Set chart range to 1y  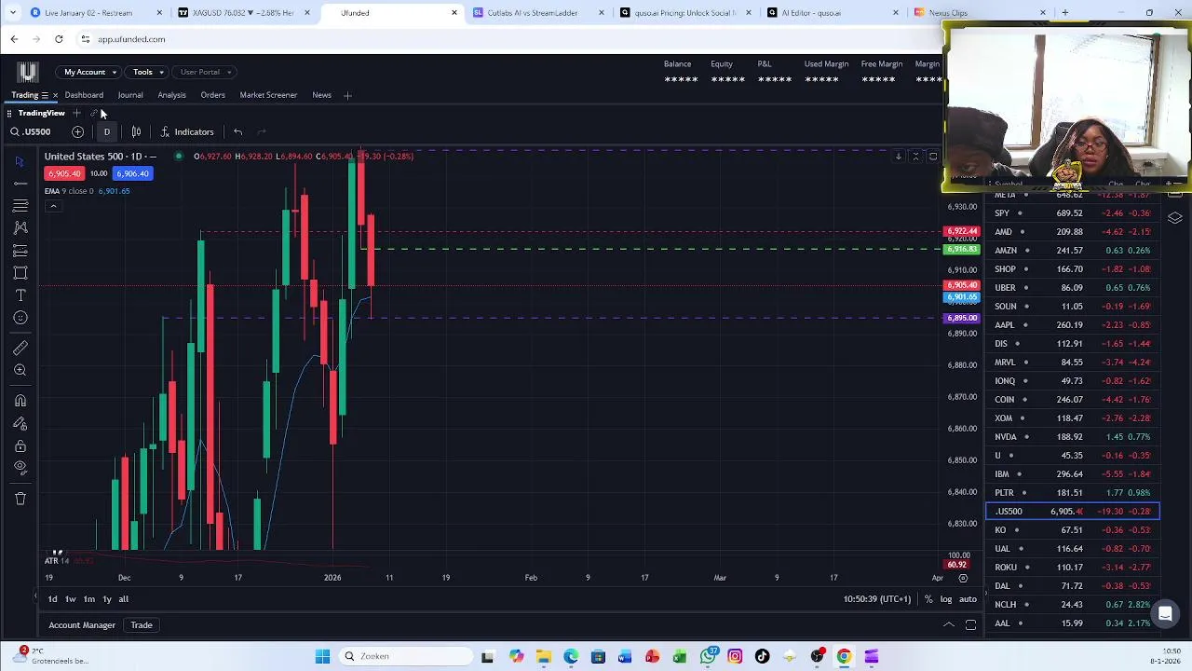(x=106, y=599)
